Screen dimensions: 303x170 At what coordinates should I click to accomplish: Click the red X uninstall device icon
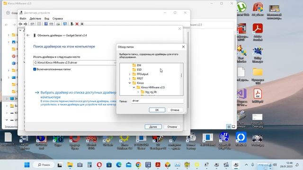(x=77, y=24)
